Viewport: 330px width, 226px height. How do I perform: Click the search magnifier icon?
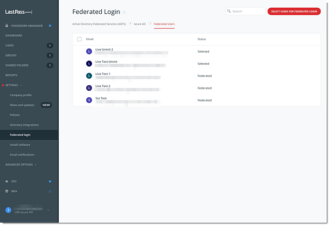point(229,11)
